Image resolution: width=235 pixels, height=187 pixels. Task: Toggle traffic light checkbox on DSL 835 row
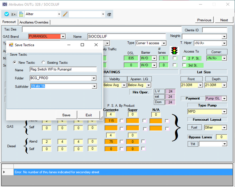click(x=174, y=58)
